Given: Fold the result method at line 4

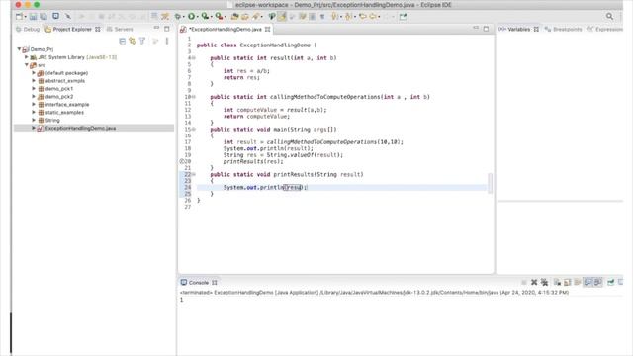Looking at the screenshot, I should pos(194,58).
